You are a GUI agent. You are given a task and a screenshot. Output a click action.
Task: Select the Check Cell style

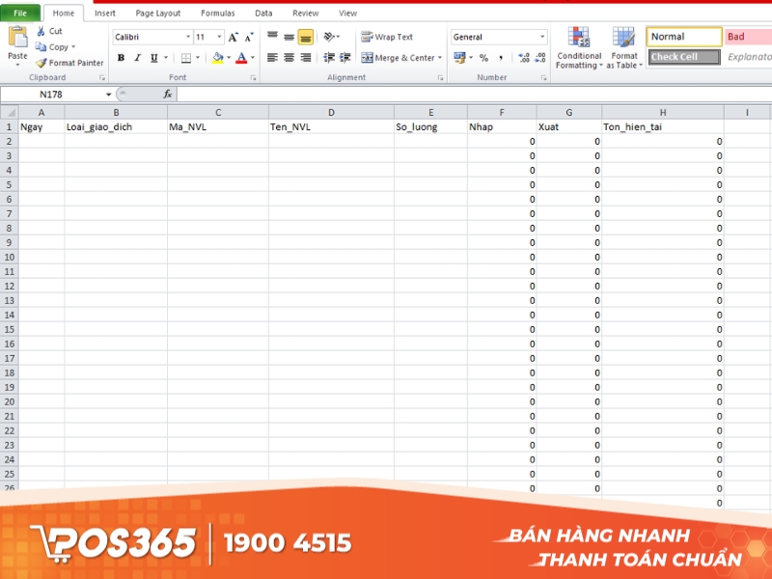coord(685,56)
